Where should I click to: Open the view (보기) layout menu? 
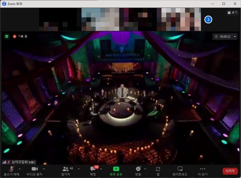coord(233,12)
